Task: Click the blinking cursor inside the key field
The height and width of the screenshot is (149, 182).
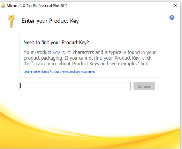Action: [21, 86]
